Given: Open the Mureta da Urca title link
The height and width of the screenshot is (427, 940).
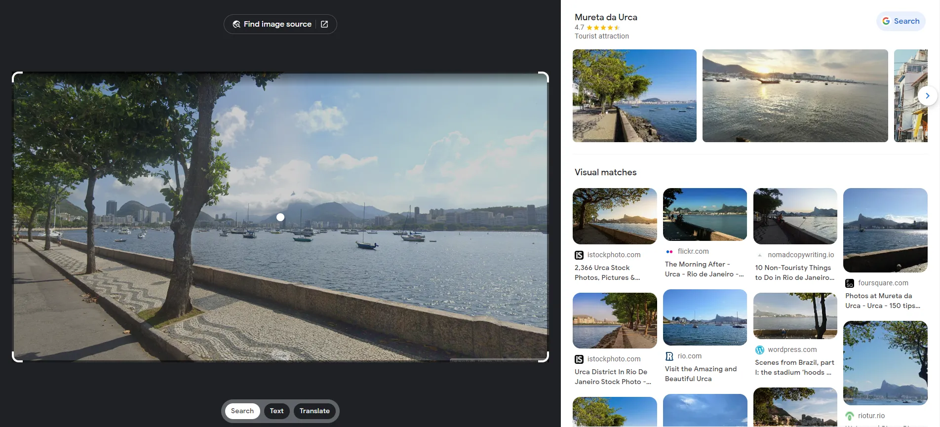Looking at the screenshot, I should click(x=606, y=17).
